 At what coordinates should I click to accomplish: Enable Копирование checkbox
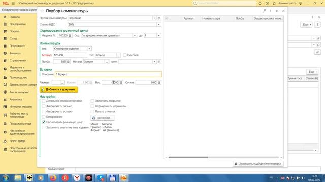[44, 117]
